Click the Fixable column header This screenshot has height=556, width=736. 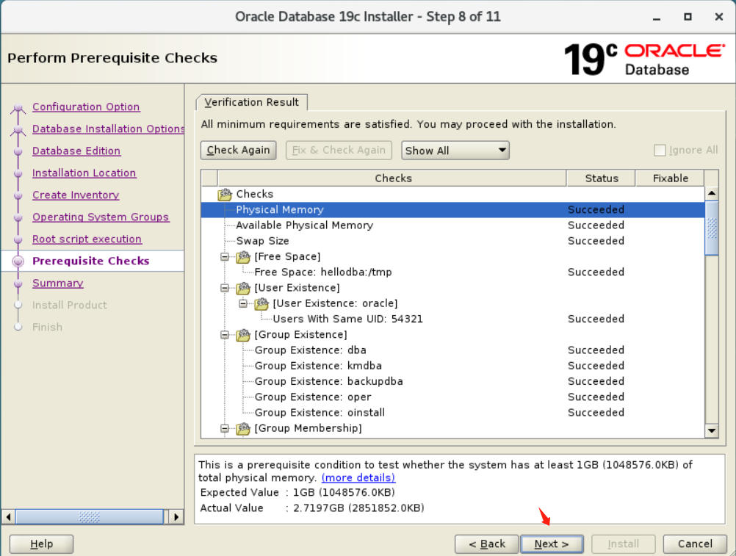coord(670,178)
